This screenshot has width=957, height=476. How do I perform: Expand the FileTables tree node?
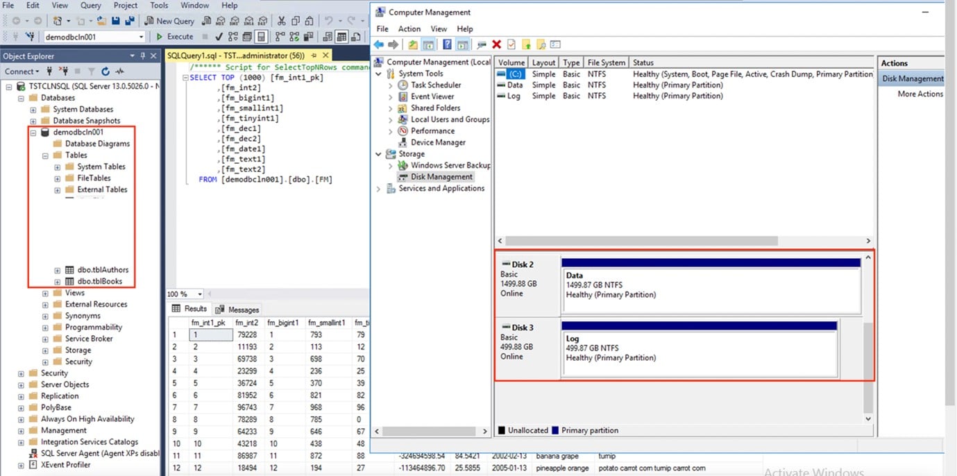click(58, 178)
